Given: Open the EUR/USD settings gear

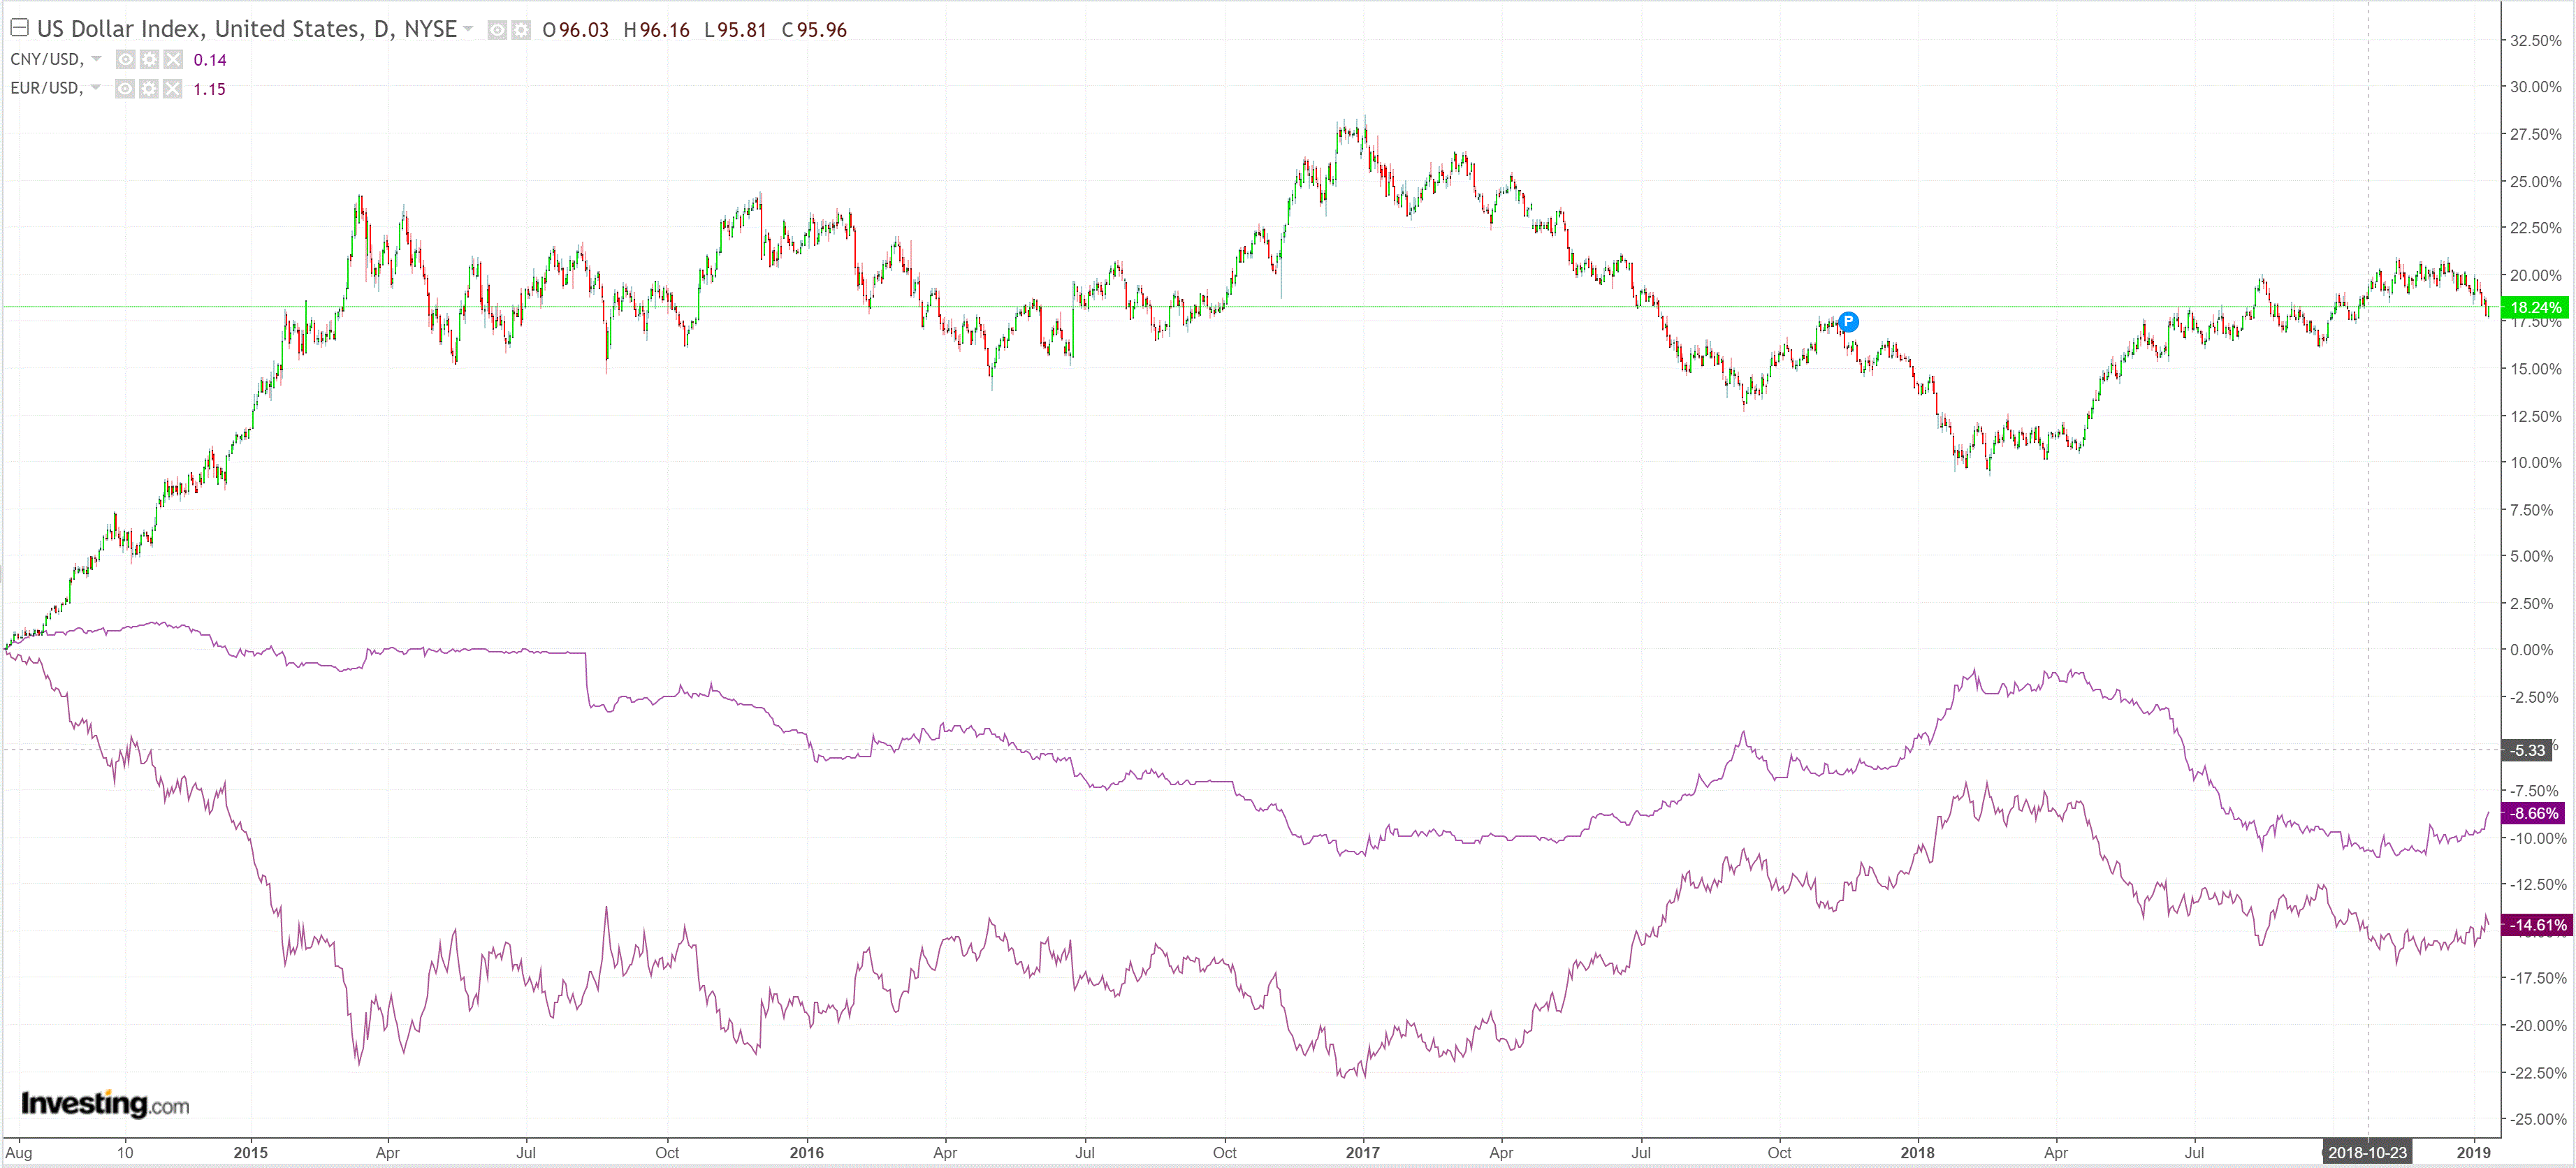Looking at the screenshot, I should [x=149, y=89].
